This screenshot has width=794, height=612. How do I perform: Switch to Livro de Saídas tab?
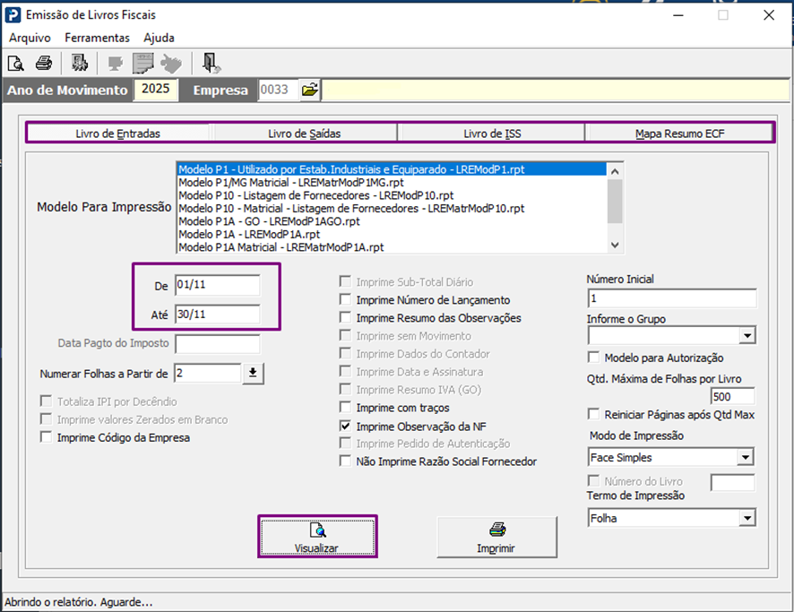click(x=305, y=134)
